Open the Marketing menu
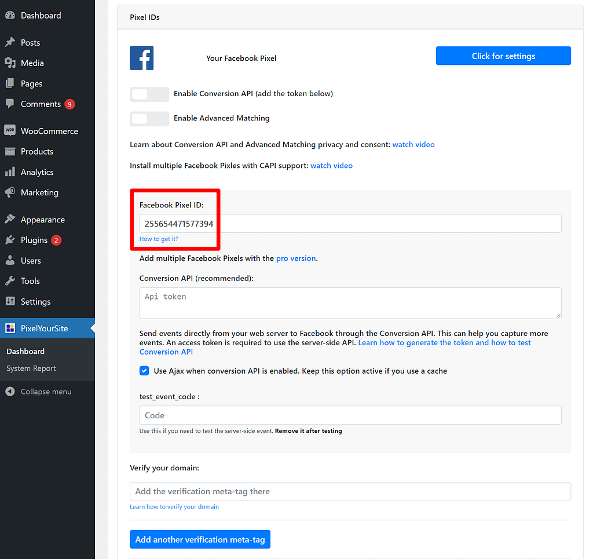 47,192
